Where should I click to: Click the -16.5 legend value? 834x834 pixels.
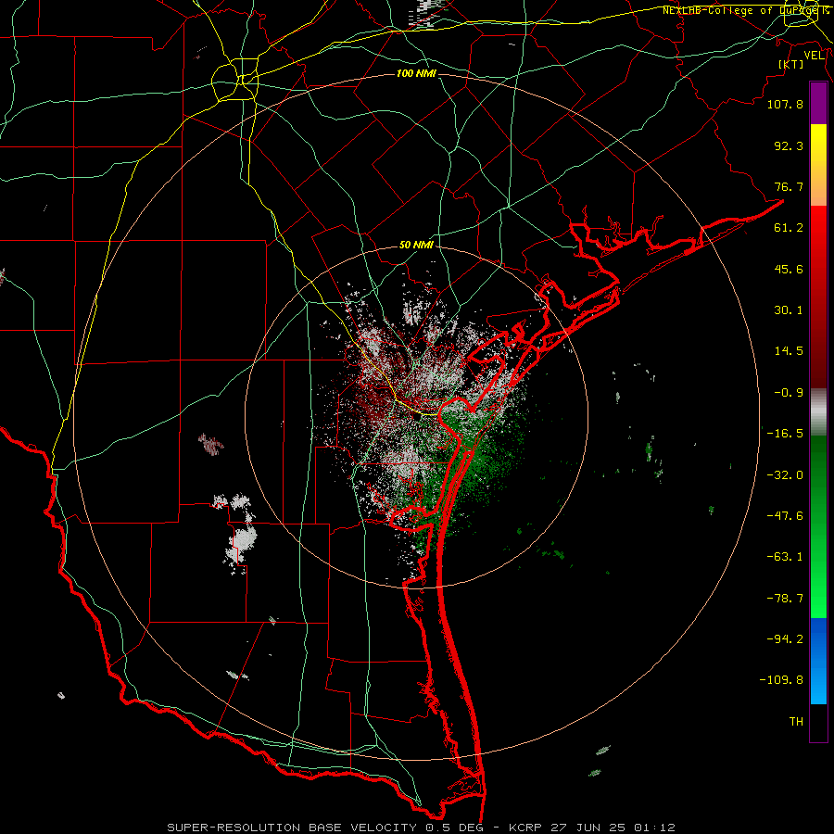point(785,434)
